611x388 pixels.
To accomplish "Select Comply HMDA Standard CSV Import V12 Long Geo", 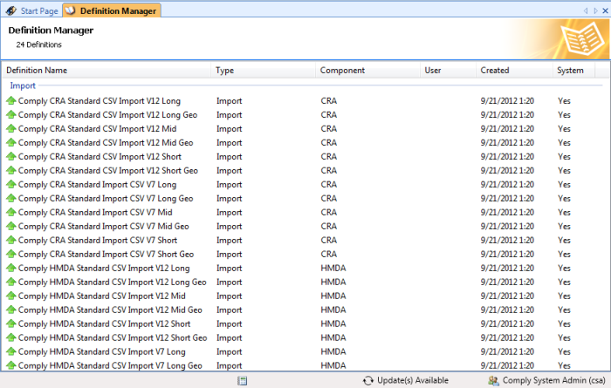I will coord(113,282).
